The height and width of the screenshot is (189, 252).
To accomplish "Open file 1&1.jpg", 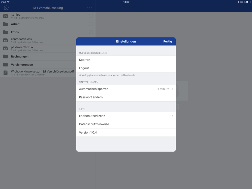I will pos(48,16).
